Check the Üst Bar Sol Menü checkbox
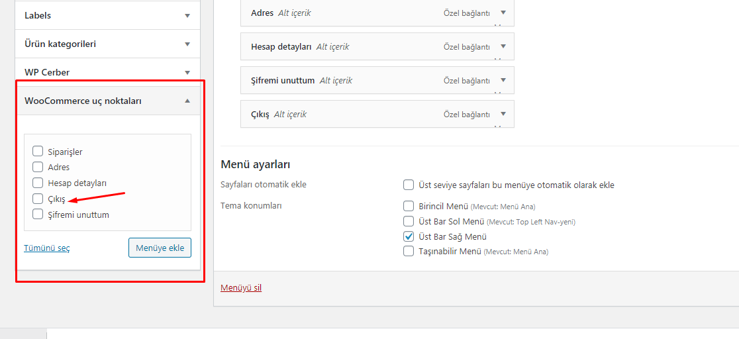The height and width of the screenshot is (339, 739). (x=409, y=221)
